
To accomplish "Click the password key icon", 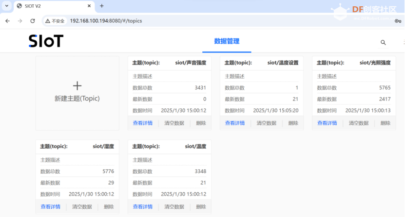I will click(398, 21).
